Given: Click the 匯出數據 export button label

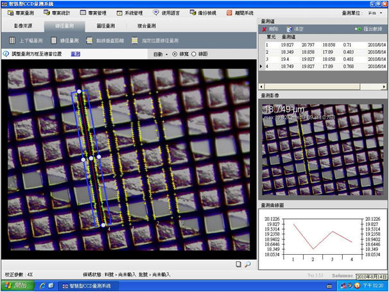Looking at the screenshot, I should click(x=372, y=29).
